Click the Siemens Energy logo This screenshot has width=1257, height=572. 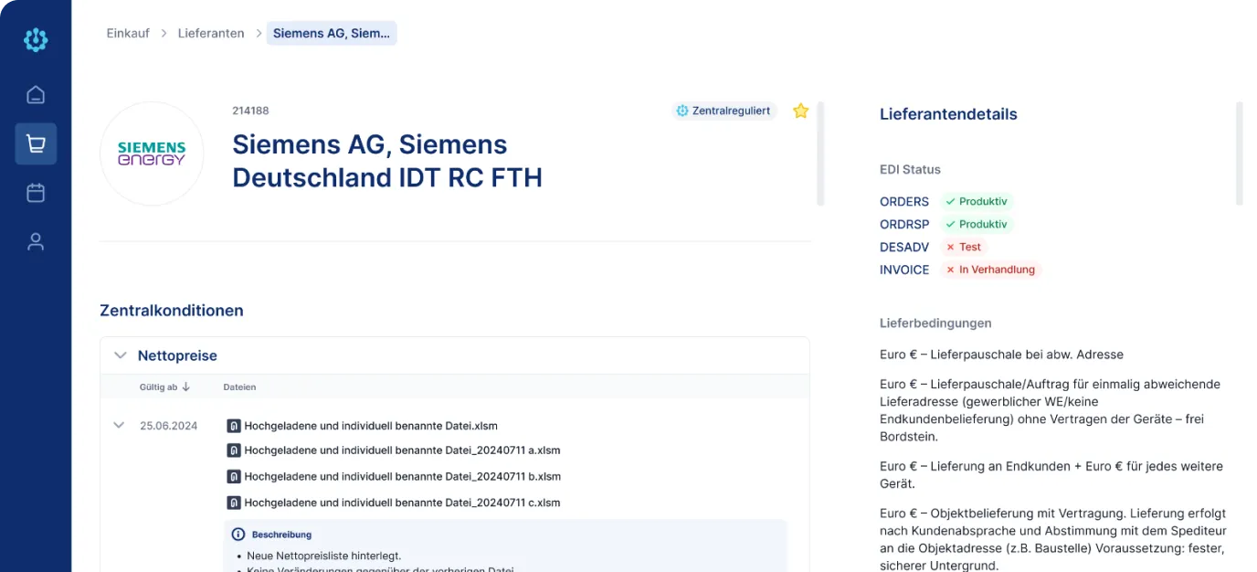[x=152, y=154]
